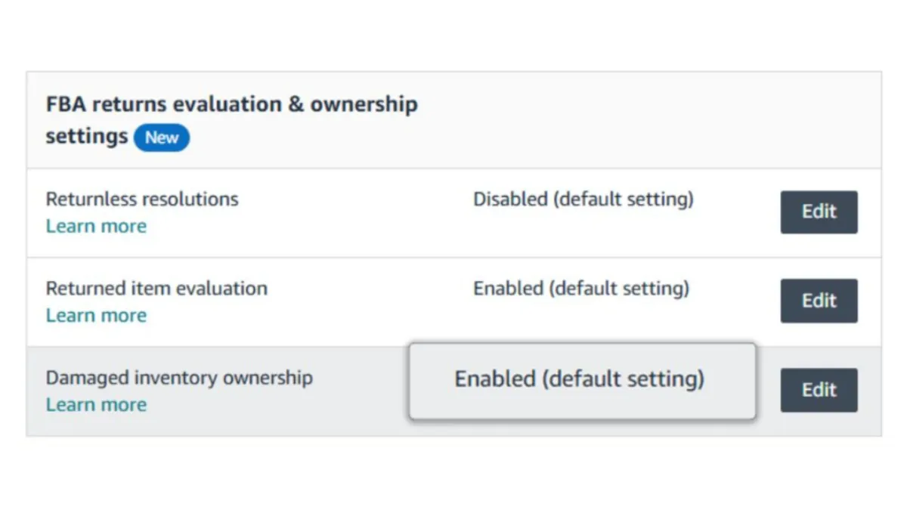Click inside the settings panel header area
907x510 pixels.
pos(453,117)
